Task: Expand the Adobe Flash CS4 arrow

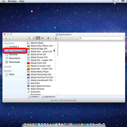Action: tap(55, 63)
